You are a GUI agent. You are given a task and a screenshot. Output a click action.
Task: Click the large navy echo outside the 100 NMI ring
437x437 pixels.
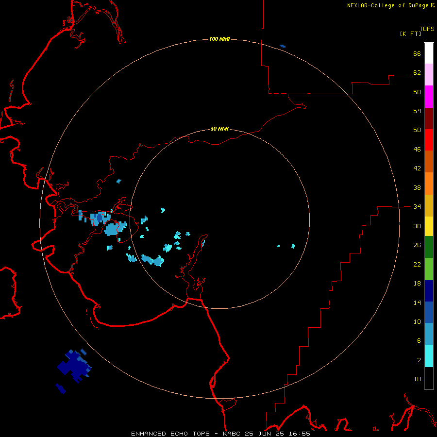pyautogui.click(x=74, y=365)
